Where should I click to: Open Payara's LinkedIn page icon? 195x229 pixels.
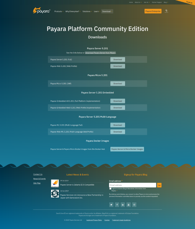pos(123,205)
